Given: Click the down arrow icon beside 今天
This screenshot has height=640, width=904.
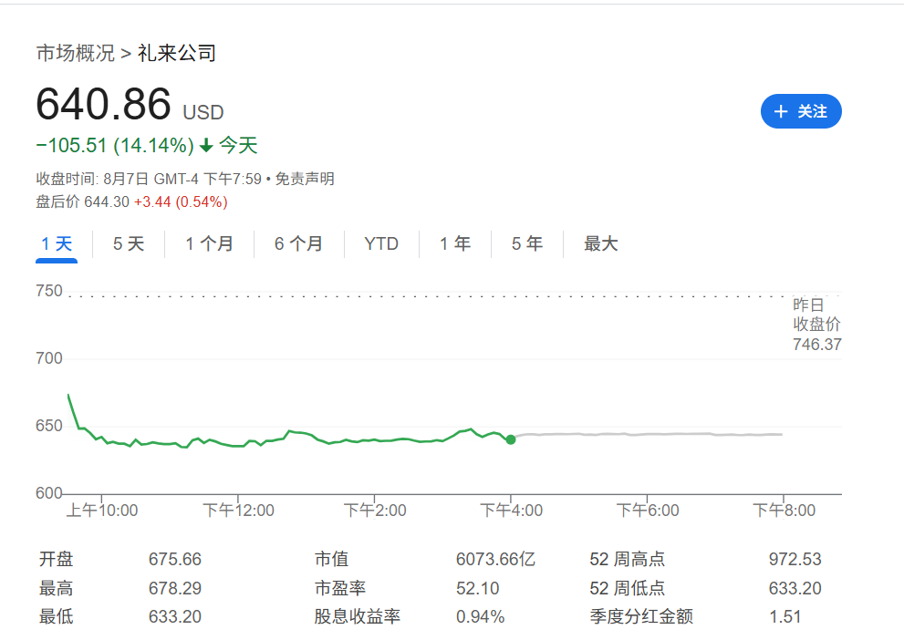Looking at the screenshot, I should coord(206,146).
